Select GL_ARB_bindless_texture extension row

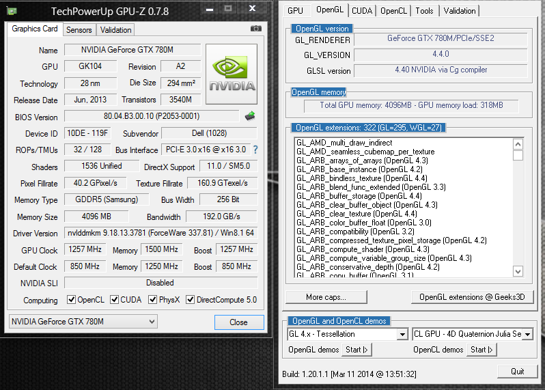[361, 178]
